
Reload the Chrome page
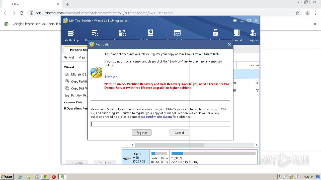[22, 13]
